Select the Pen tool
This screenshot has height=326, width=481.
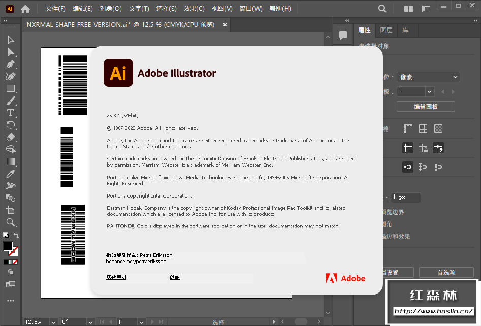(x=11, y=64)
